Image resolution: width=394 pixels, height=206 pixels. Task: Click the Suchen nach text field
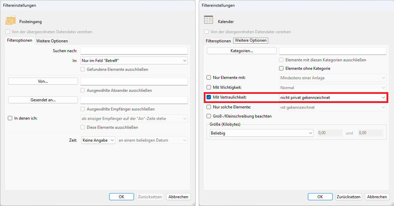coord(134,51)
